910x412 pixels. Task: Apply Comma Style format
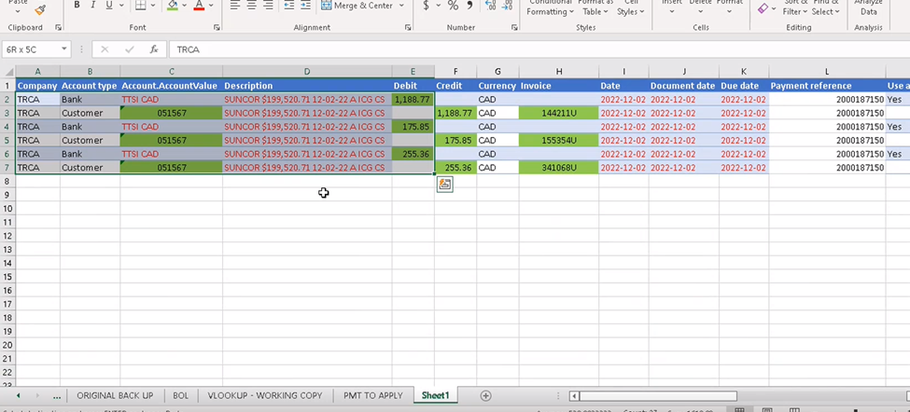[x=469, y=6]
